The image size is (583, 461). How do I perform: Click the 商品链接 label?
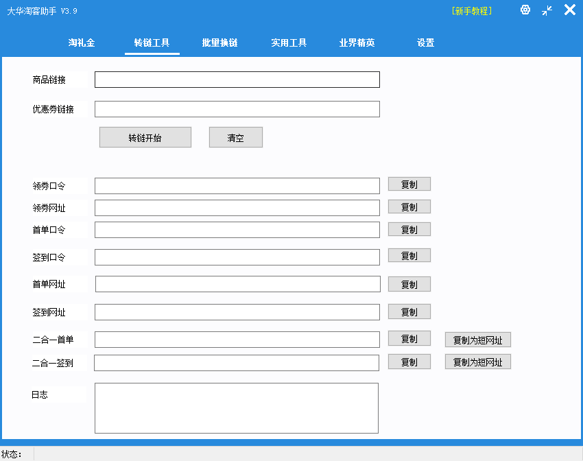pos(49,80)
